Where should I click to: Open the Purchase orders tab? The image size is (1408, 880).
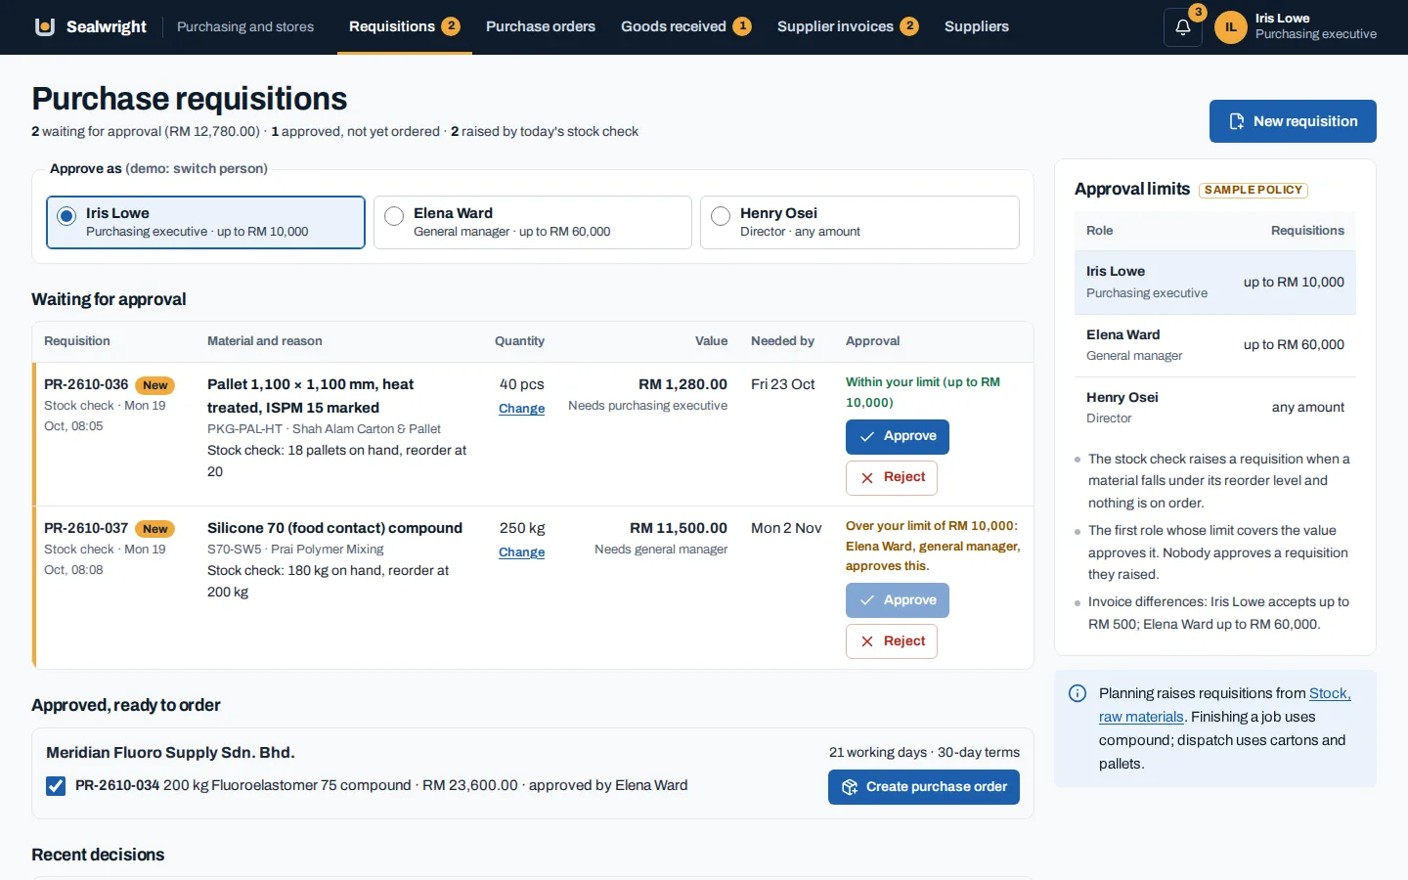541,26
